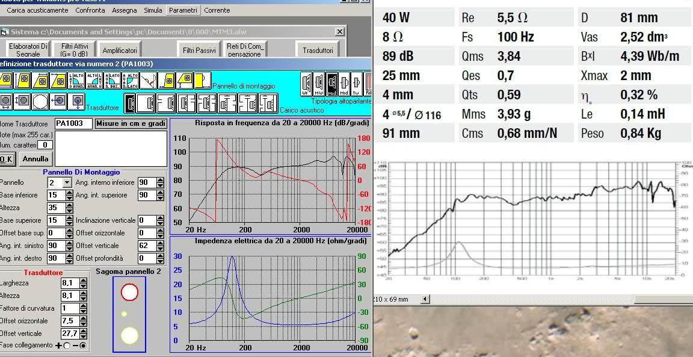Choose the black highlighted Mid speaker type icon
The image size is (693, 357).
click(332, 84)
